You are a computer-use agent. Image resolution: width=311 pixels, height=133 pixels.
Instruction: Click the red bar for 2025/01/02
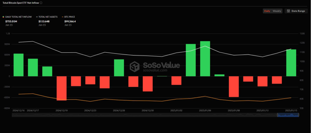point(176,81)
